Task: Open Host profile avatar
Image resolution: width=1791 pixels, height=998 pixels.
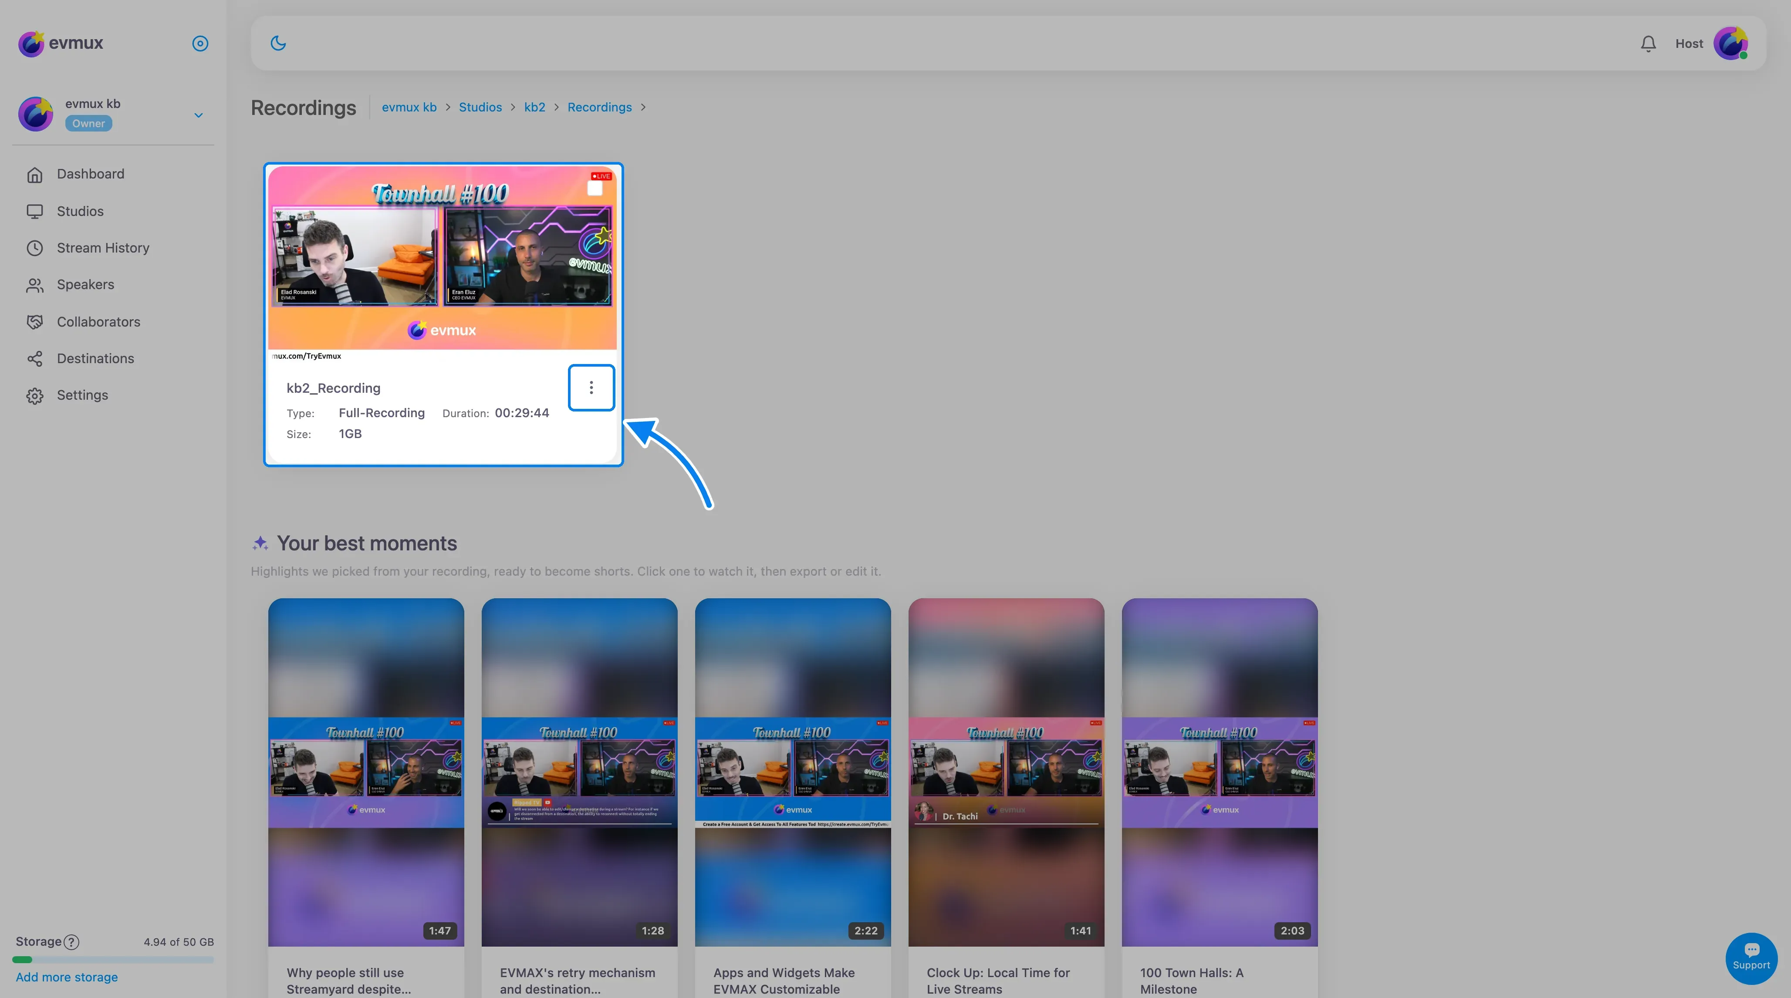Action: (x=1731, y=44)
